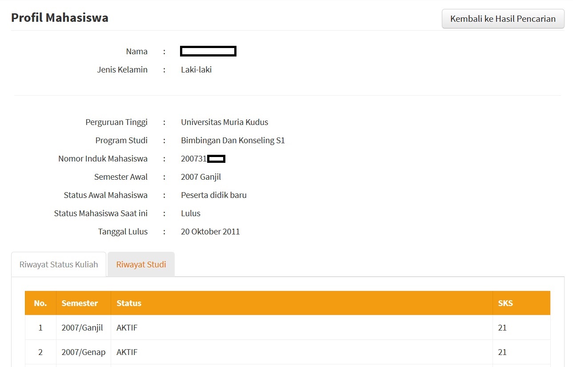Click the SKS value in row 2

coord(502,352)
